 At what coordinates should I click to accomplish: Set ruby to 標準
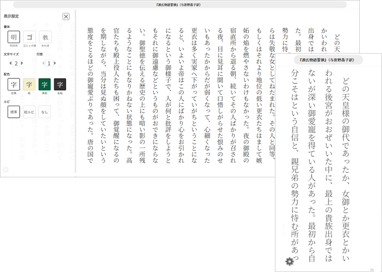[14, 112]
